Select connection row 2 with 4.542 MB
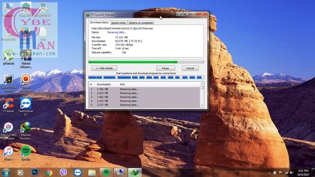Screen dimensions: 315x177 coord(144,93)
